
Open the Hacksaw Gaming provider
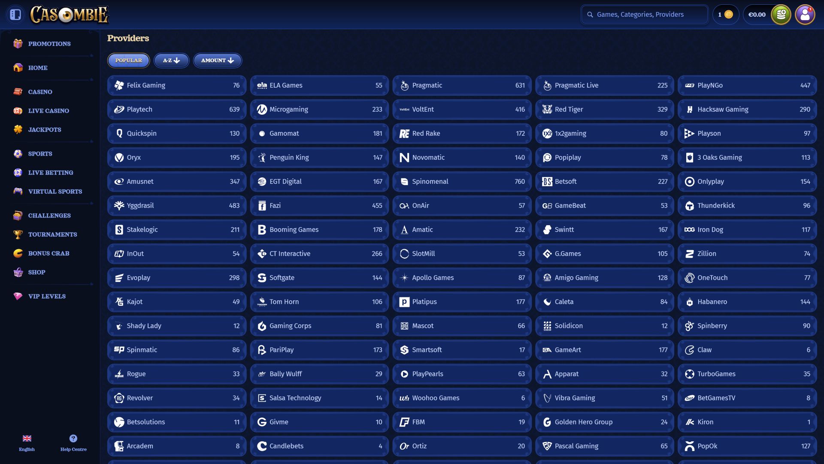(747, 110)
